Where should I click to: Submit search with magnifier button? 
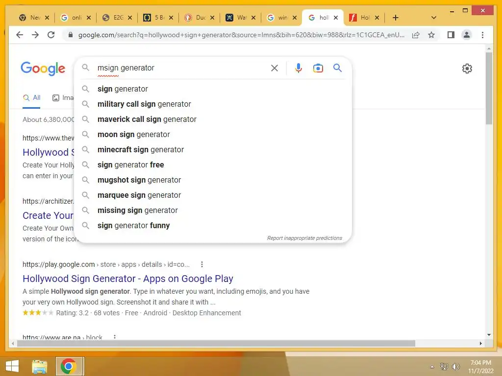click(x=337, y=68)
